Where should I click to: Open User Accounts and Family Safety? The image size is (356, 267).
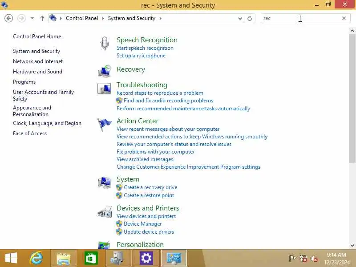click(43, 95)
